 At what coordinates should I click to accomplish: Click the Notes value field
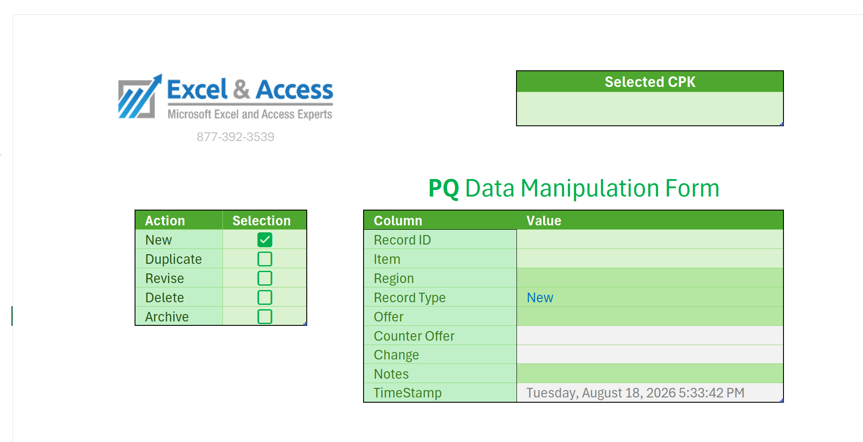[x=650, y=374]
